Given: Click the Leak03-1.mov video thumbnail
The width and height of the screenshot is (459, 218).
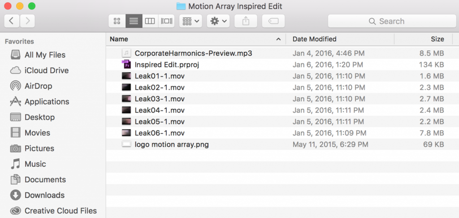Looking at the screenshot, I should tap(126, 99).
